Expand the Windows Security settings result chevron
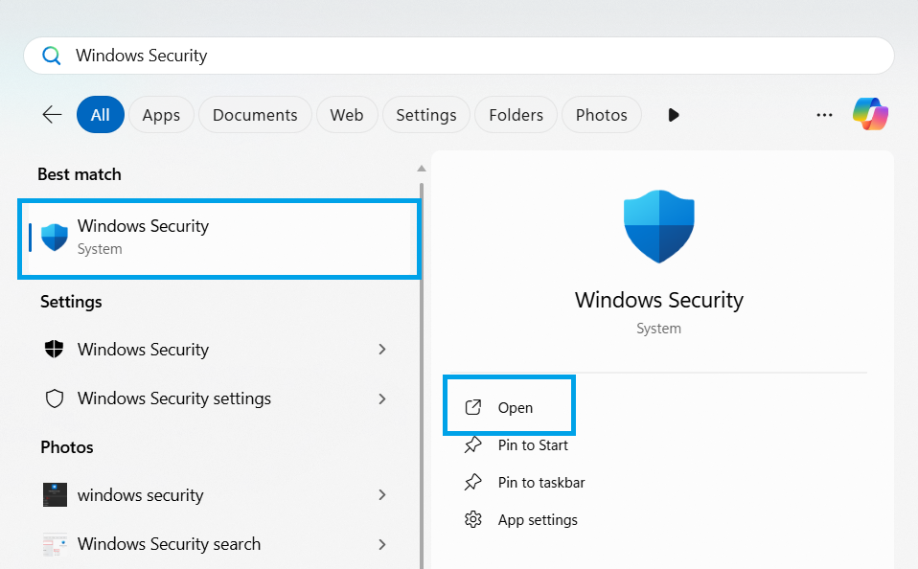Image resolution: width=918 pixels, height=569 pixels. (x=382, y=350)
